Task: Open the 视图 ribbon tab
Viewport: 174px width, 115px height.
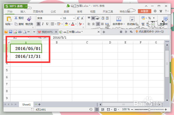Action: [93, 12]
